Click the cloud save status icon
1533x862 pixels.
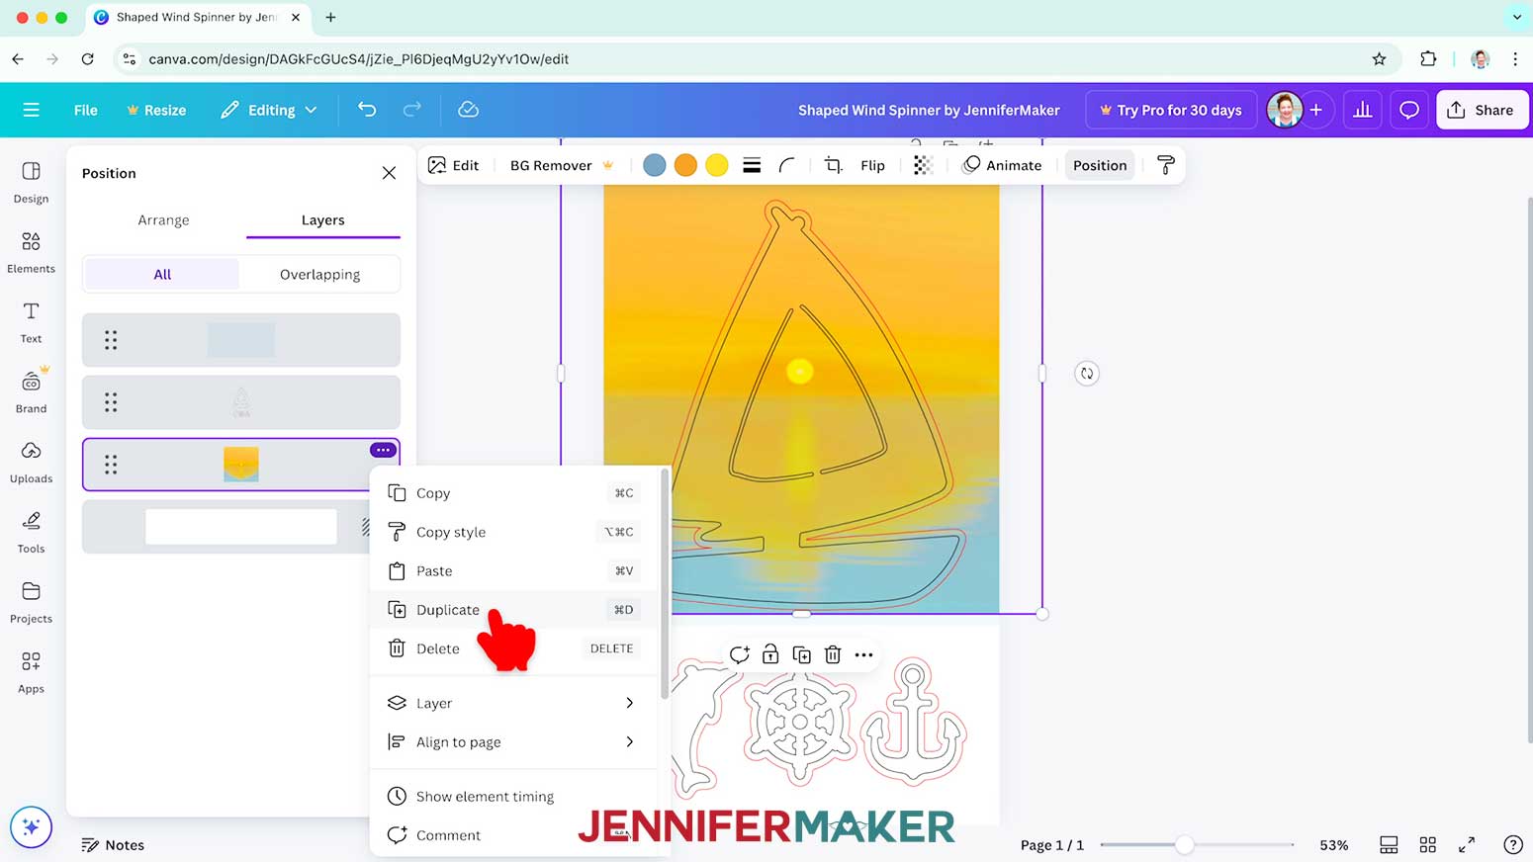click(x=469, y=110)
